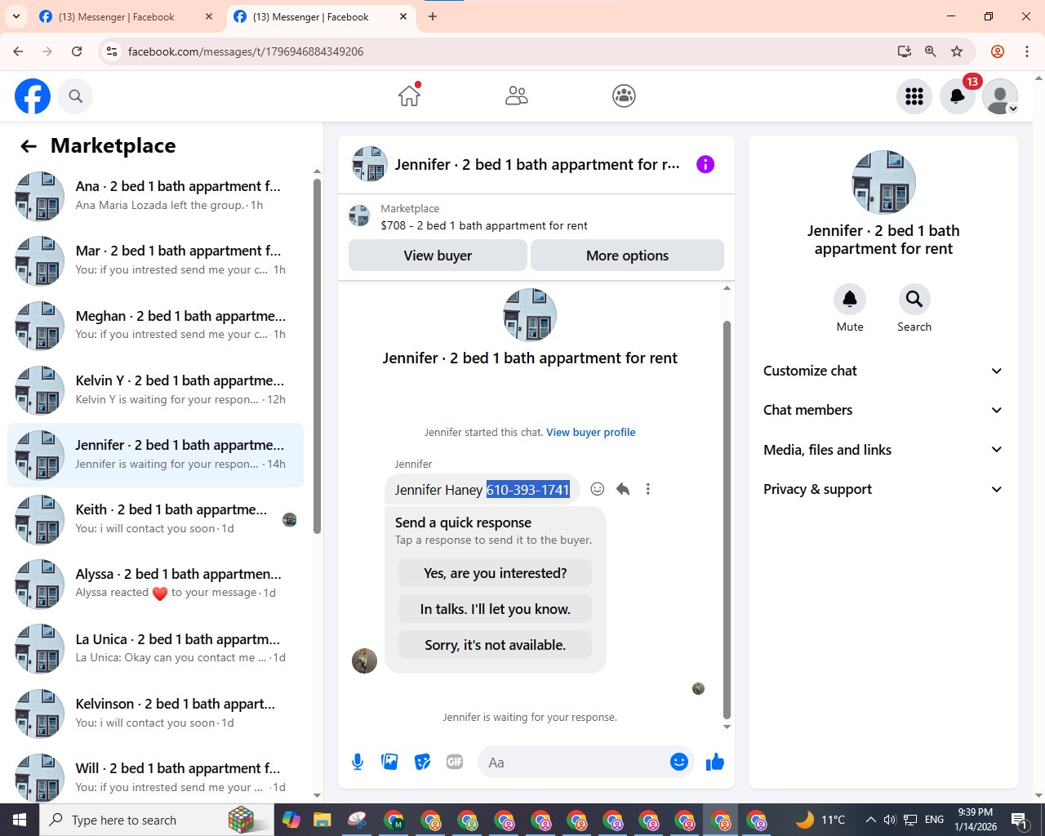Show hidden system tray icons chevron
Screen dimensions: 1045x836
coord(870,820)
